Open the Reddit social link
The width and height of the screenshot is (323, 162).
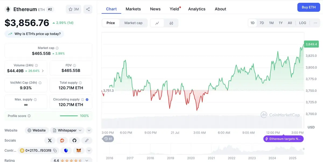pos(62,140)
